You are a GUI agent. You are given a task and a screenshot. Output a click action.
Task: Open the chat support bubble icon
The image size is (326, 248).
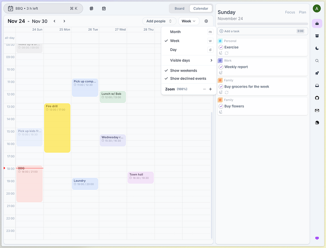point(317,238)
